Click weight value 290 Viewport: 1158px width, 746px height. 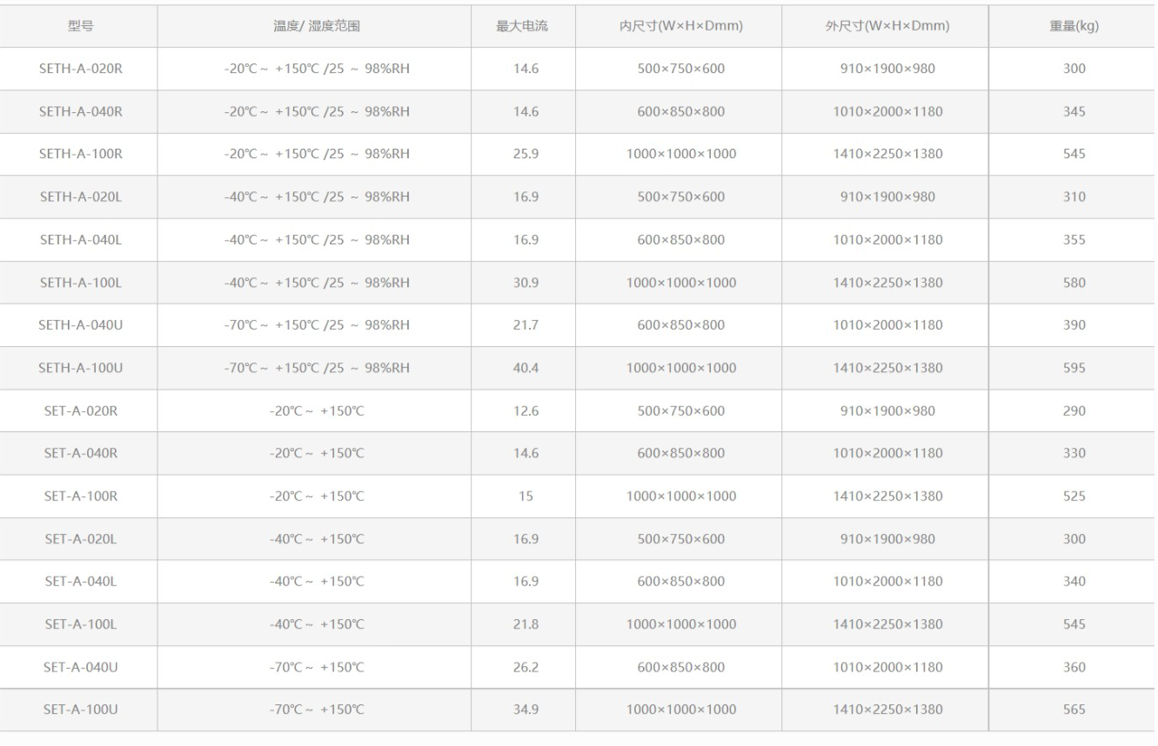tap(1074, 410)
